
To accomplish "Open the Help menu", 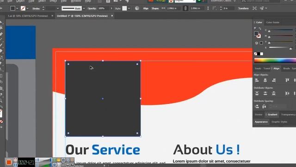I will click(88, 1).
